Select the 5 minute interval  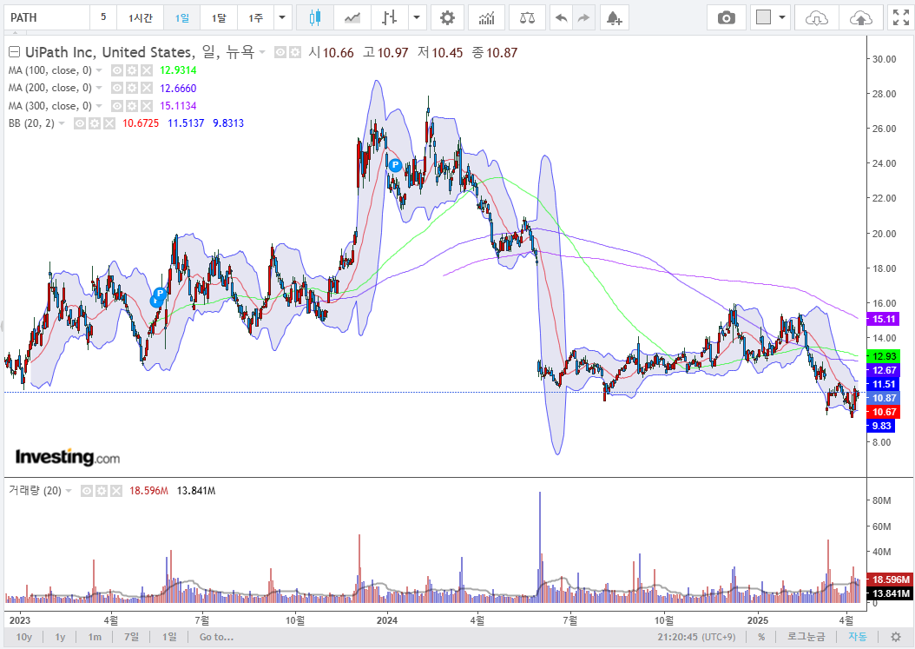[103, 17]
